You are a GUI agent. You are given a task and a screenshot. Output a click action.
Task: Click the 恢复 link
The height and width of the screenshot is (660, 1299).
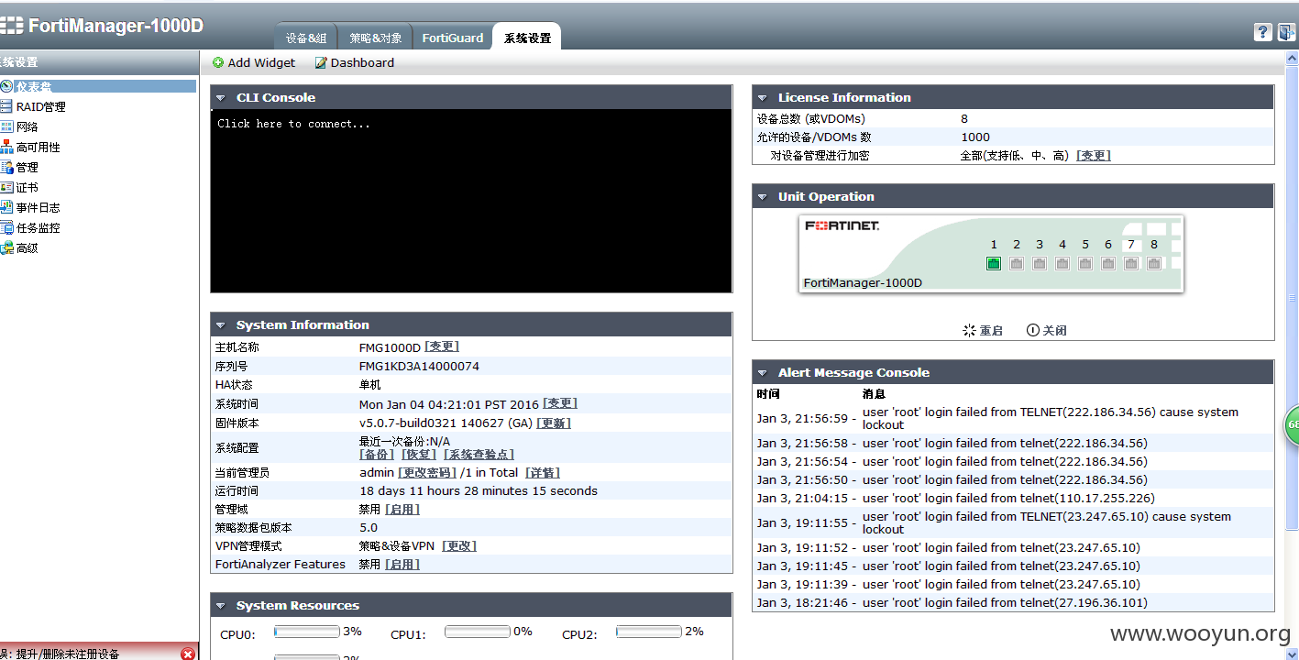(419, 455)
